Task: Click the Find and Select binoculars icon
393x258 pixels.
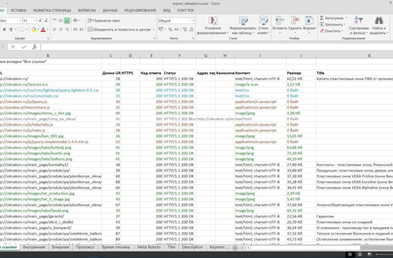Action: point(379,20)
